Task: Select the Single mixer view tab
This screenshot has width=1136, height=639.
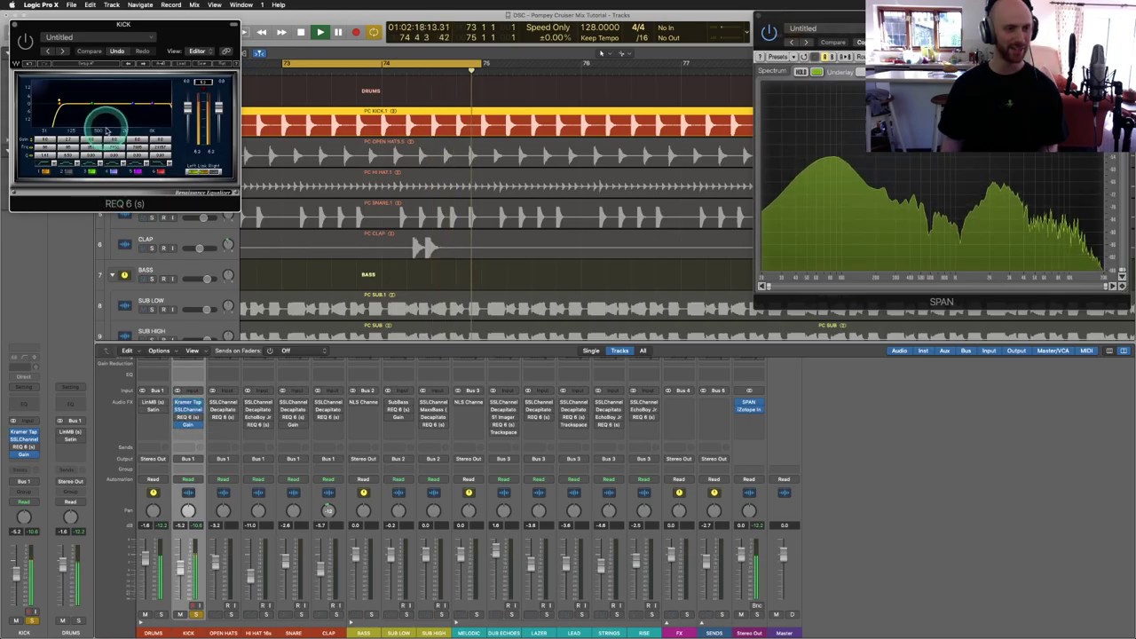Action: tap(591, 351)
